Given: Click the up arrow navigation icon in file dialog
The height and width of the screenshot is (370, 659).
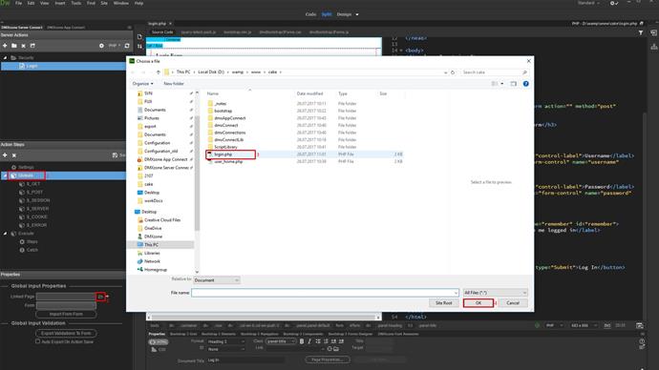Looking at the screenshot, I should (159, 72).
